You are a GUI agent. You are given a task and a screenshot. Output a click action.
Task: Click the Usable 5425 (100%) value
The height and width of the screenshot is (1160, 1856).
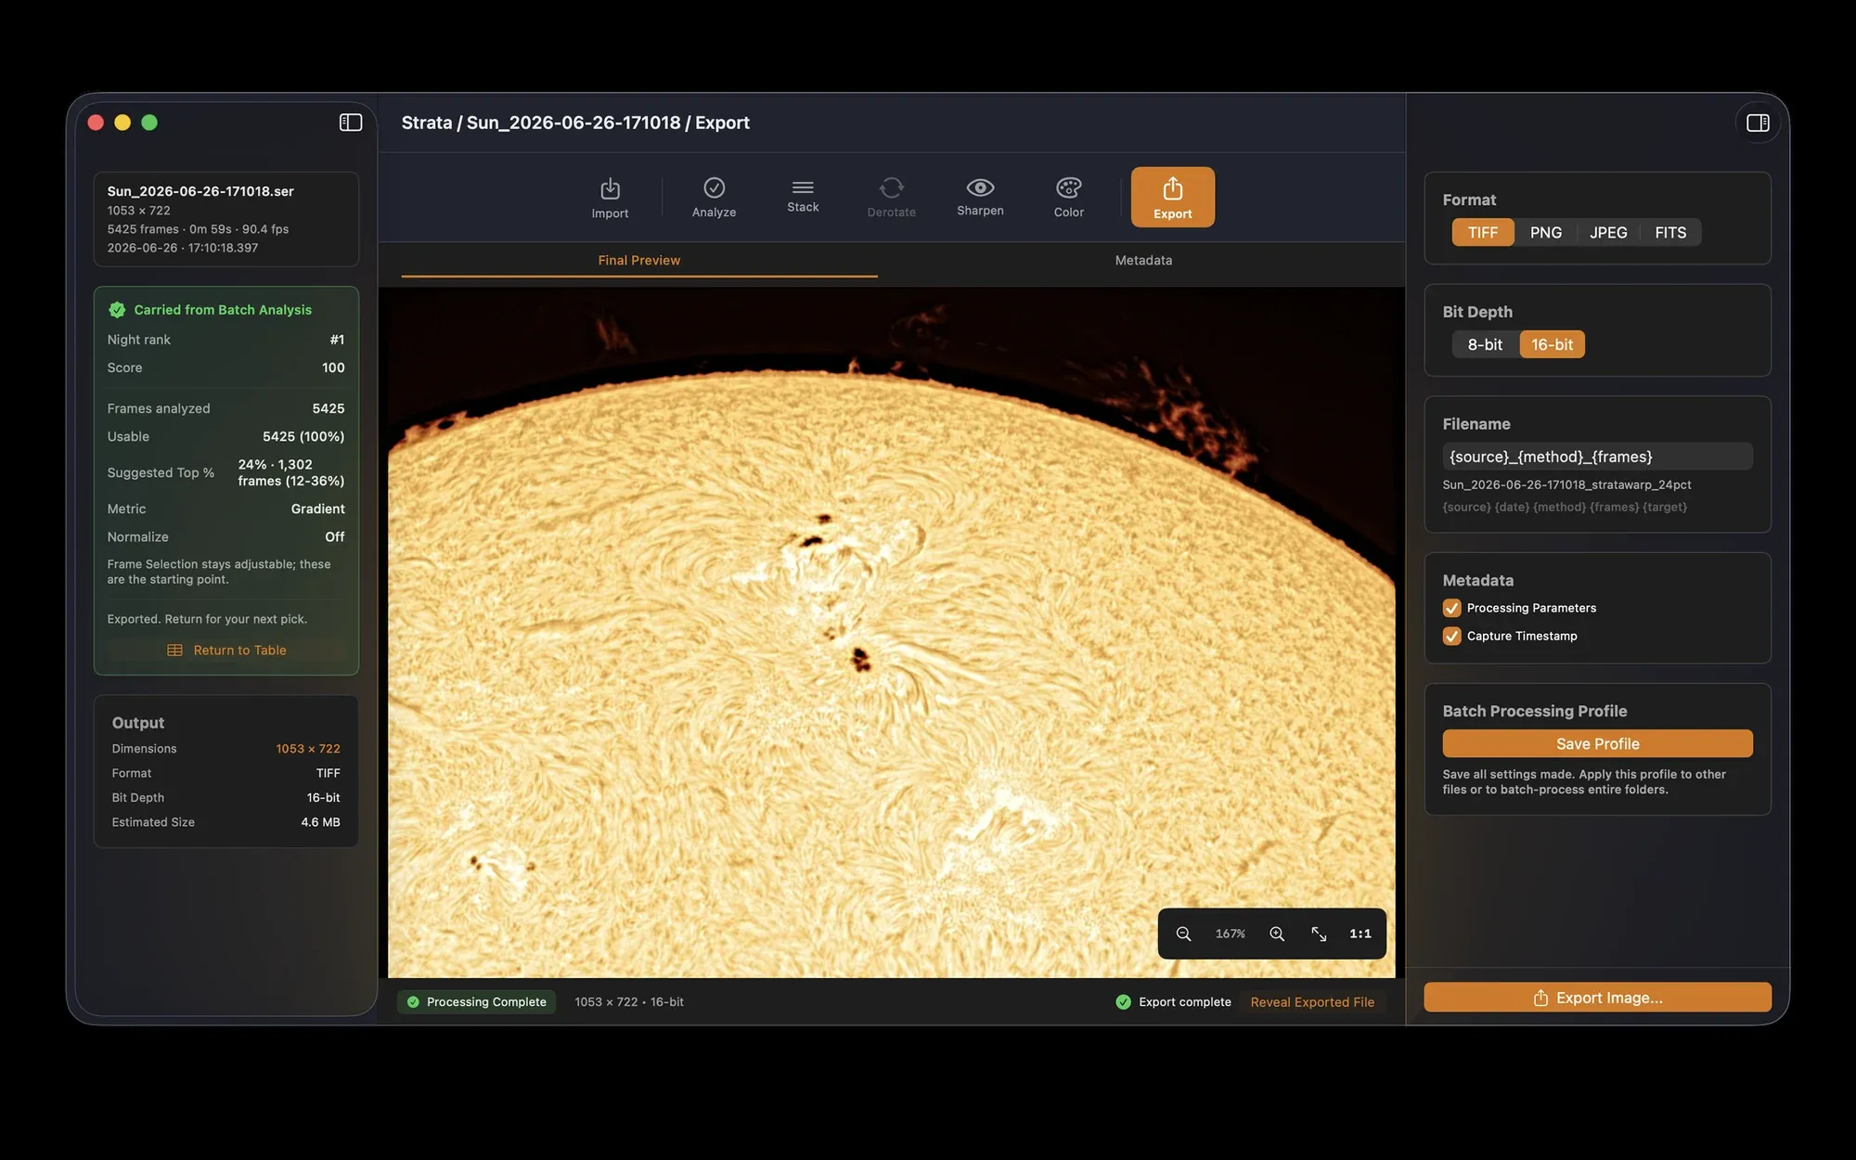click(x=303, y=436)
